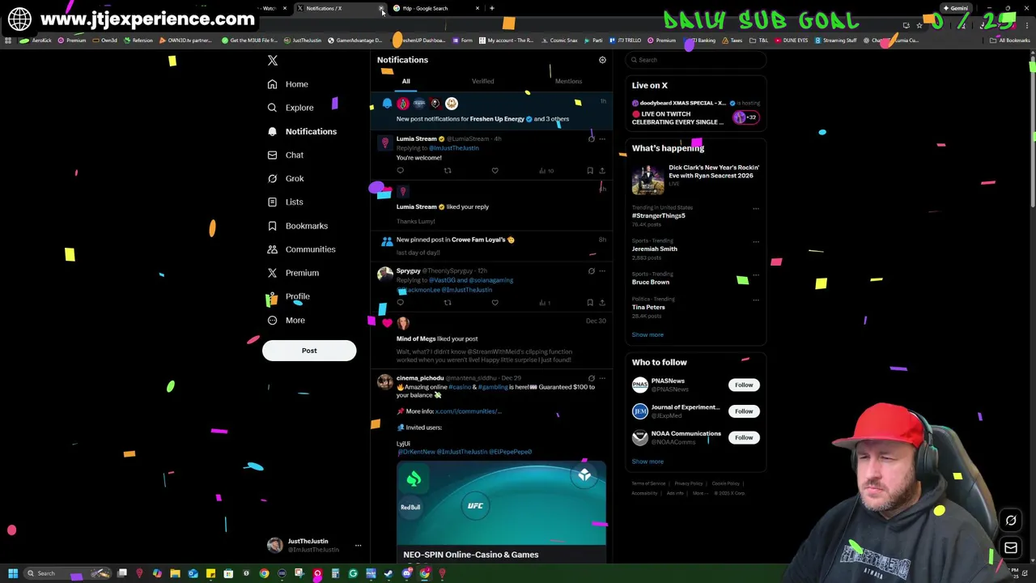Image resolution: width=1036 pixels, height=583 pixels.
Task: Repost Sprygury's post
Action: (448, 303)
